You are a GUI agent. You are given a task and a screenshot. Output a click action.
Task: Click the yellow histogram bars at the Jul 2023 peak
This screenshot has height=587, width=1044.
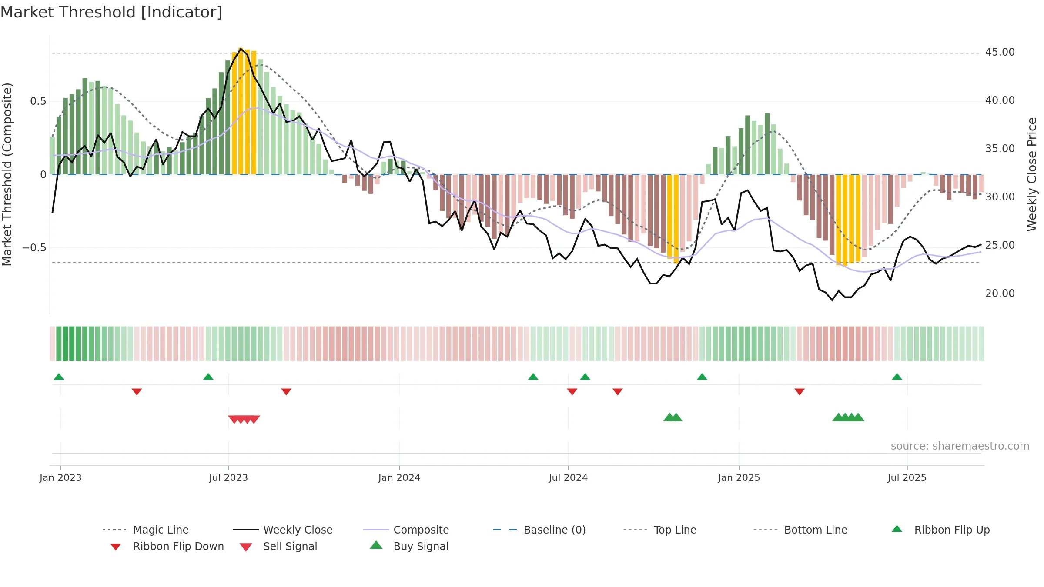coord(244,111)
